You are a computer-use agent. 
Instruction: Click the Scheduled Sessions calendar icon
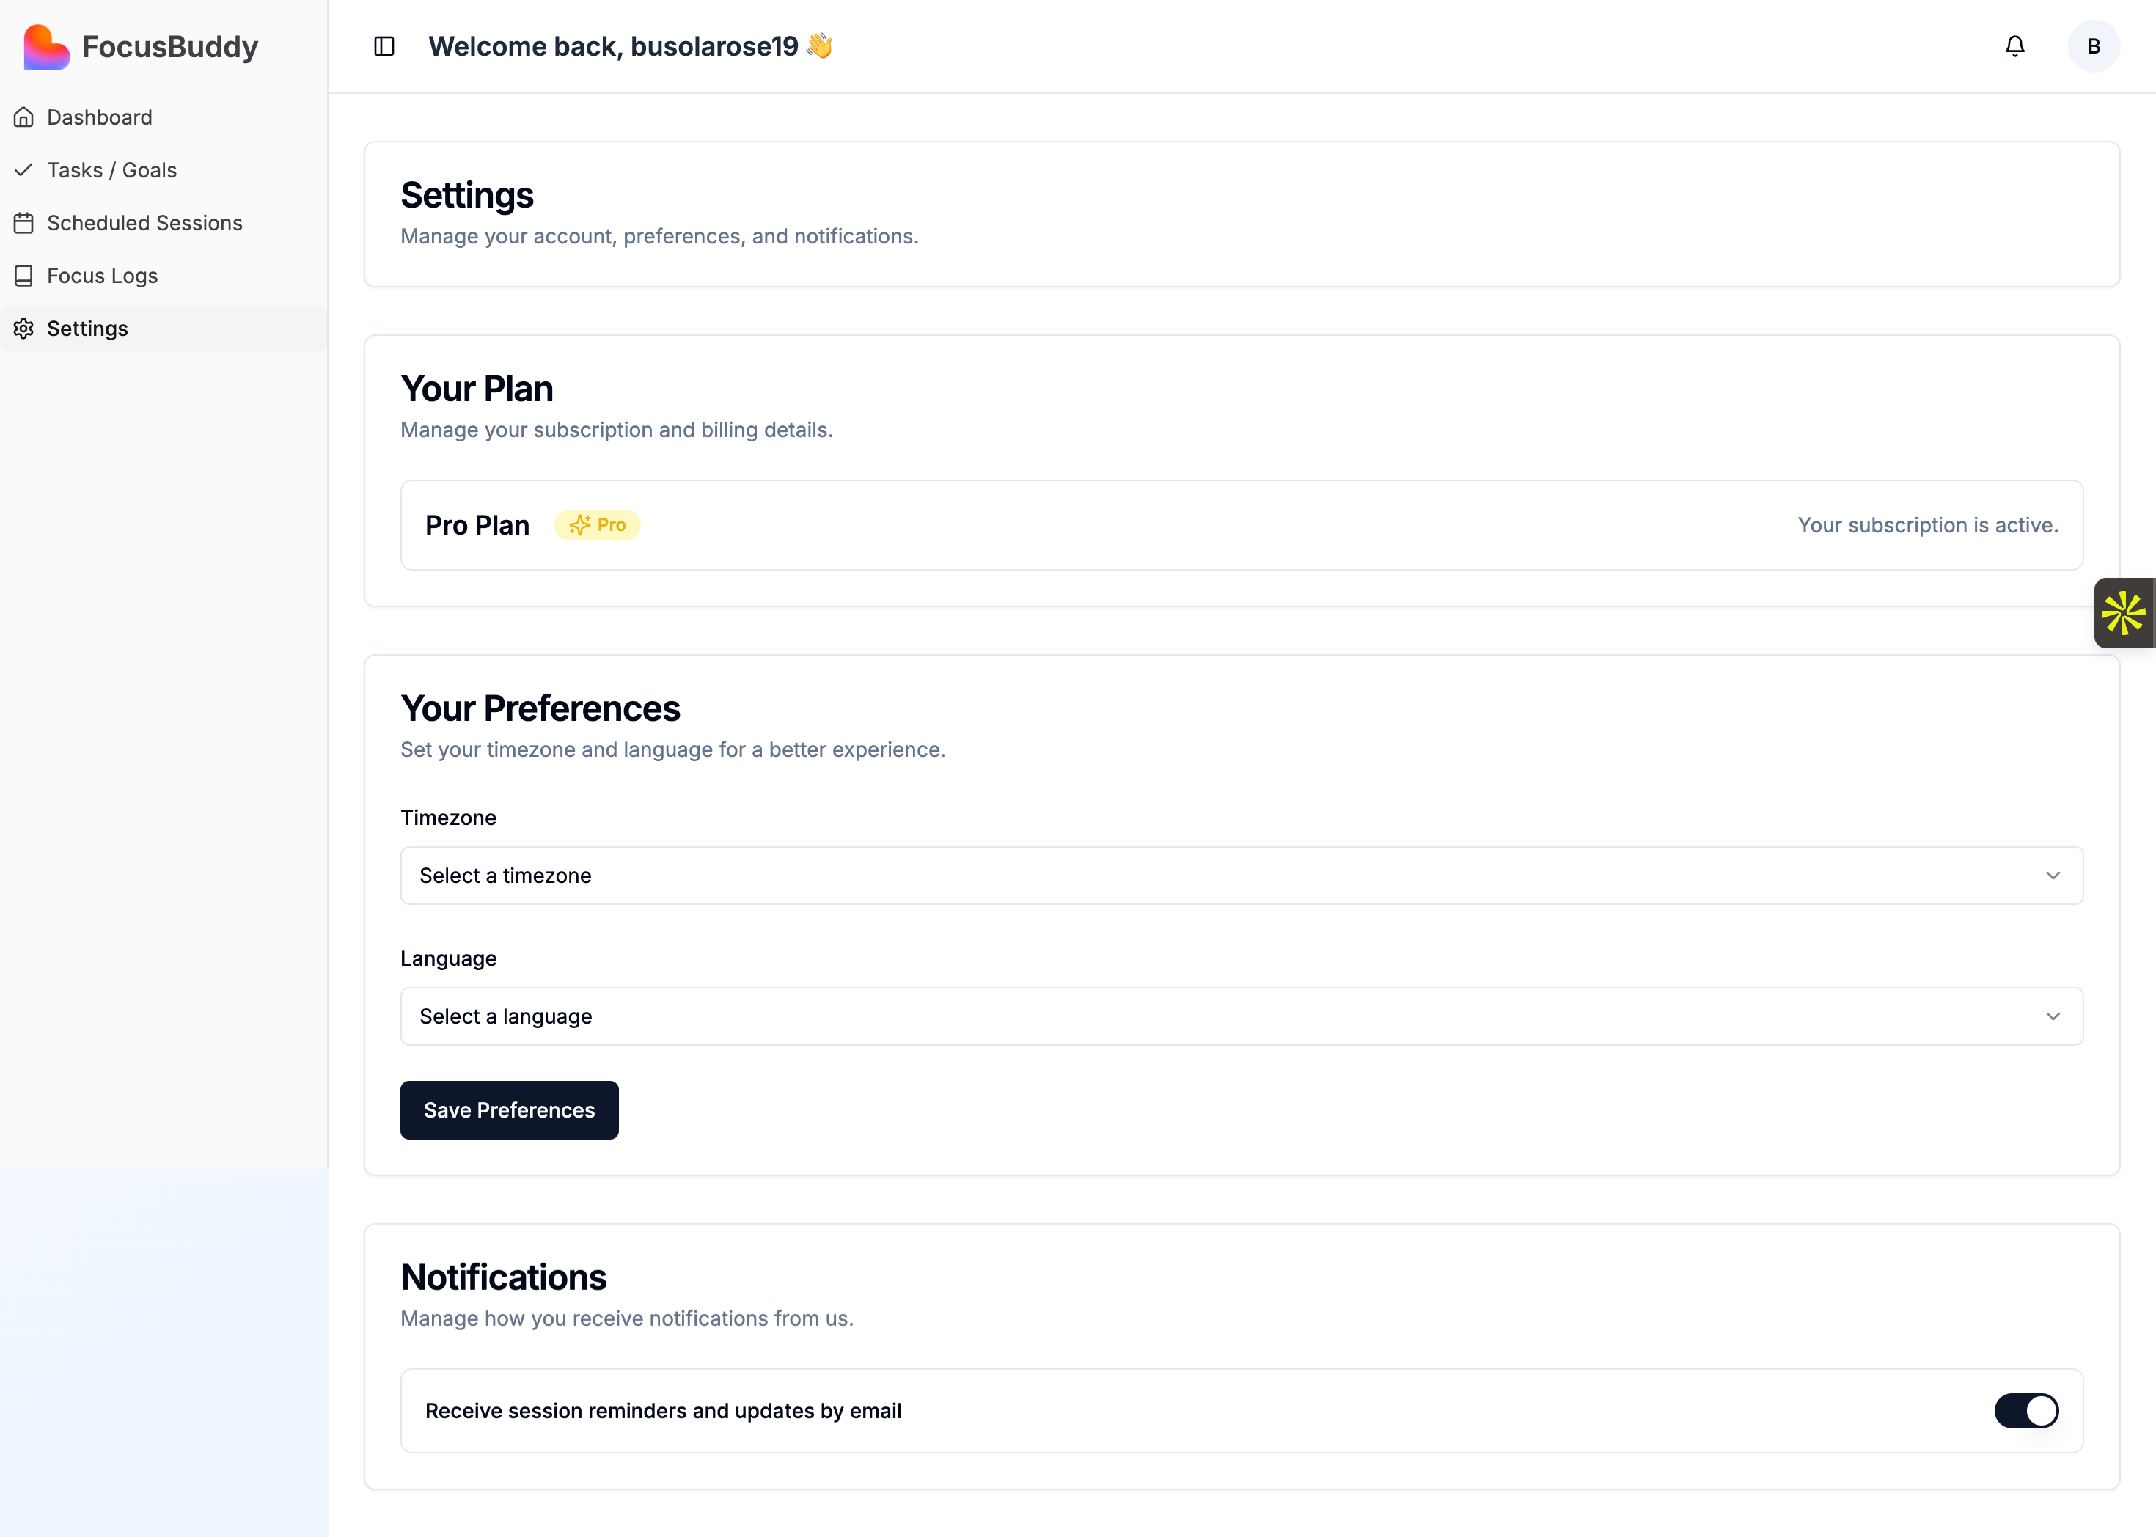pos(23,224)
